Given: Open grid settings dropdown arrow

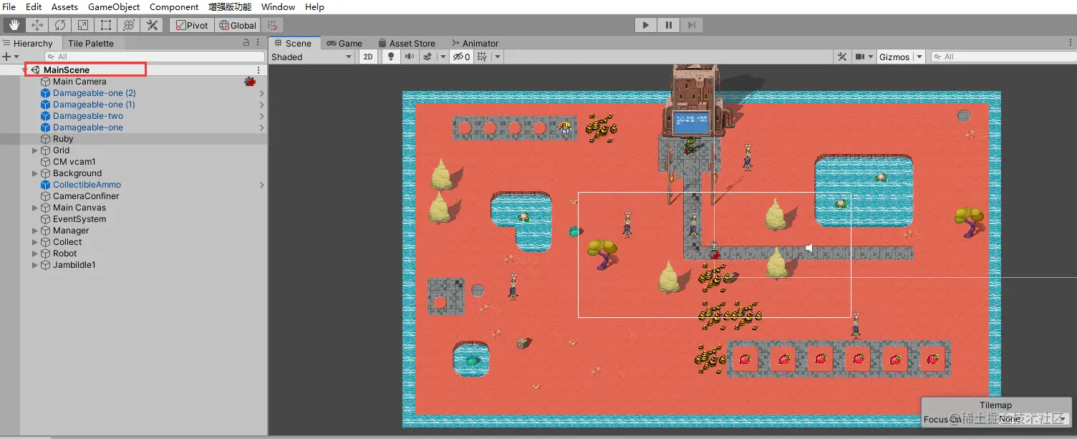Looking at the screenshot, I should pyautogui.click(x=497, y=57).
